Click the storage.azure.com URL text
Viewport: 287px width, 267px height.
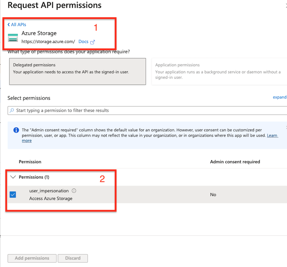click(x=48, y=42)
